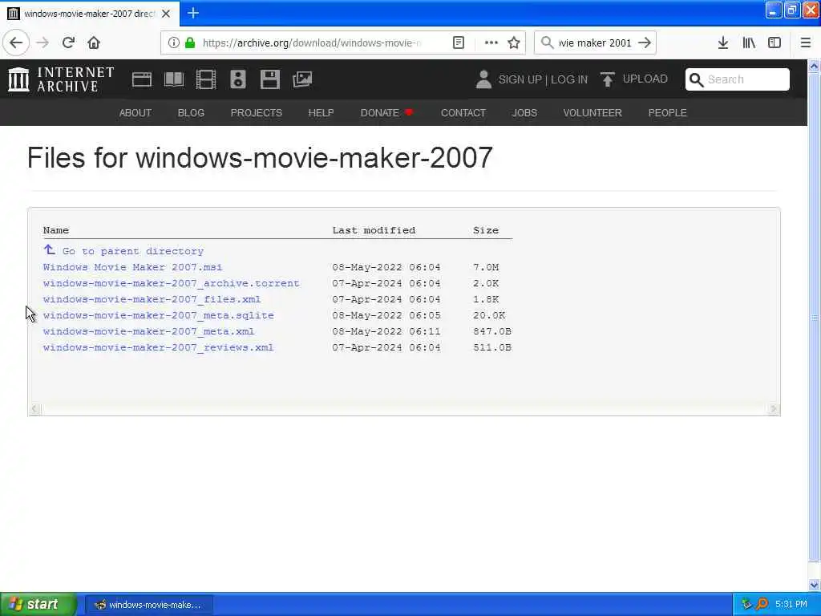Screen dimensions: 821x616
Task: Open the PROJECTS menu item
Action: point(257,112)
